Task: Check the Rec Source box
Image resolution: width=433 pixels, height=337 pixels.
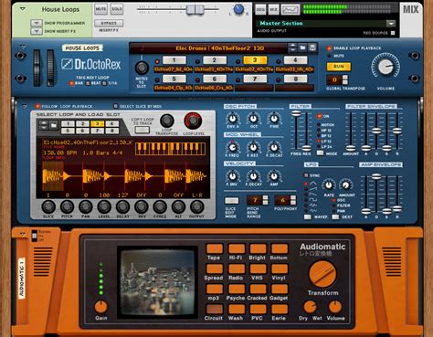Action: pyautogui.click(x=393, y=33)
